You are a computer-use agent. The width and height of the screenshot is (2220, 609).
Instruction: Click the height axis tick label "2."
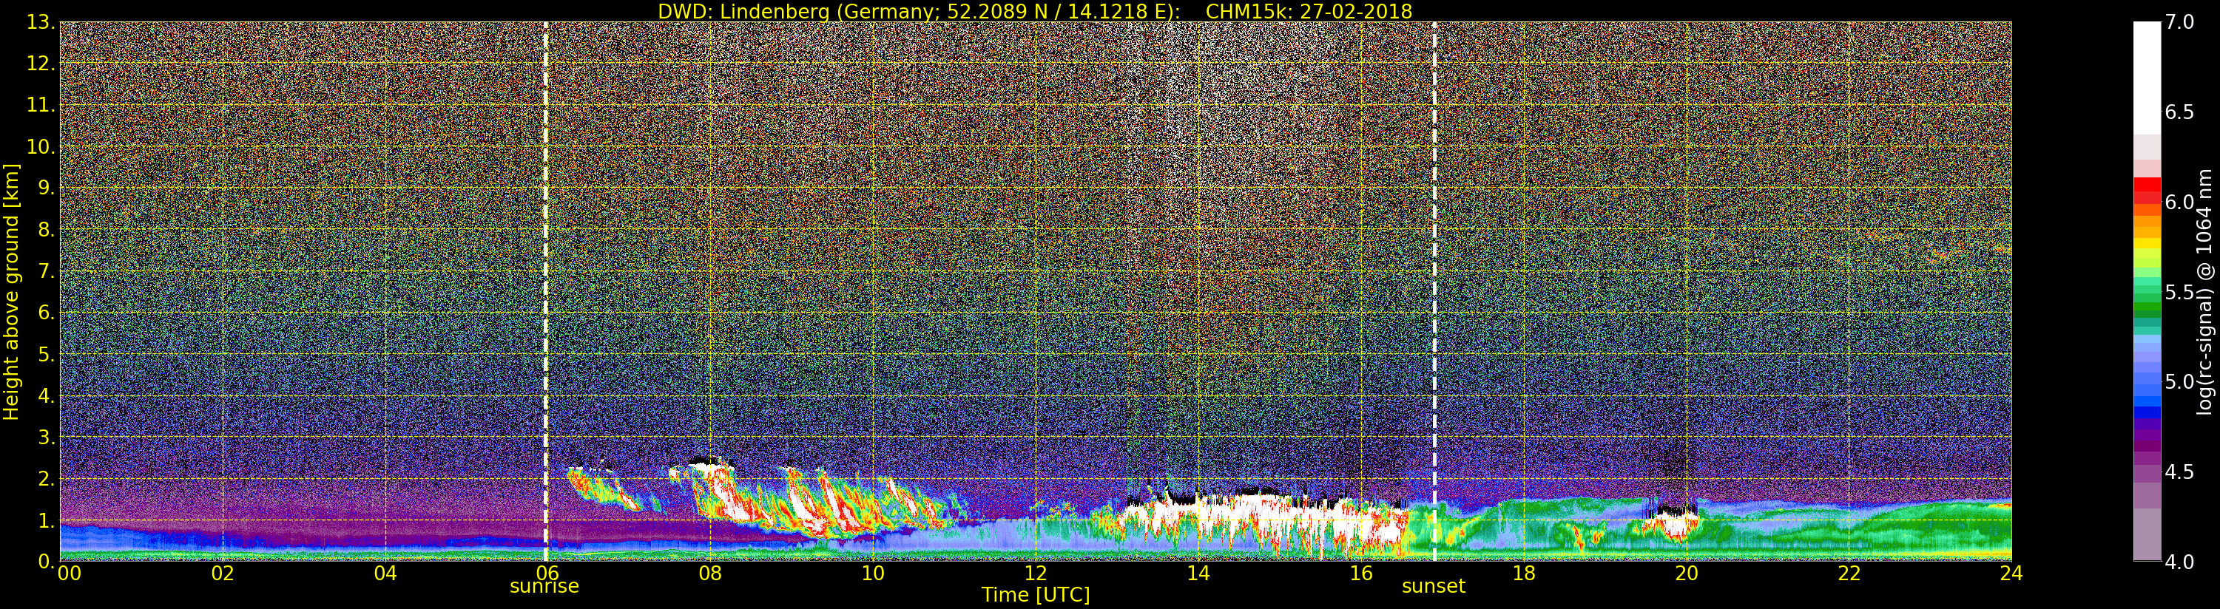(47, 478)
